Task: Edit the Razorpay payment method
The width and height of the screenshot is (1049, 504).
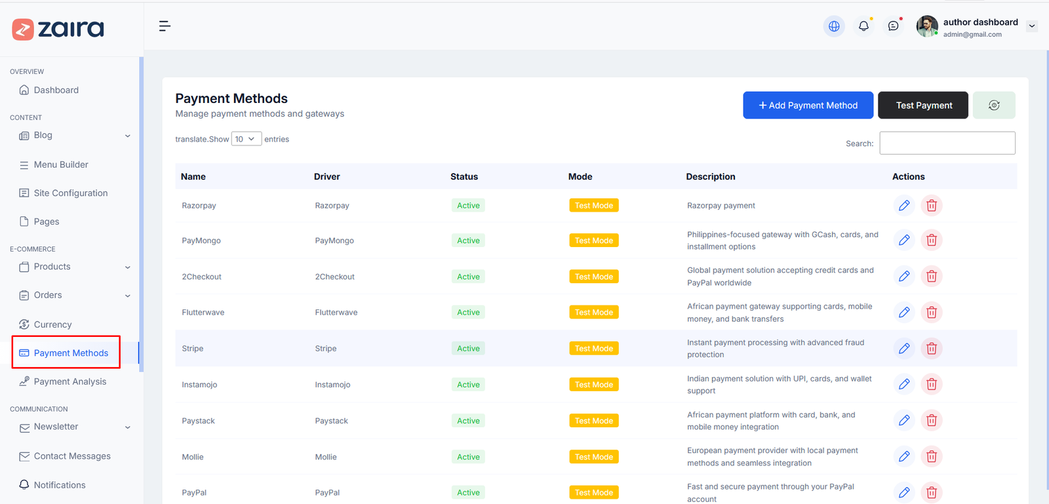Action: (x=904, y=206)
